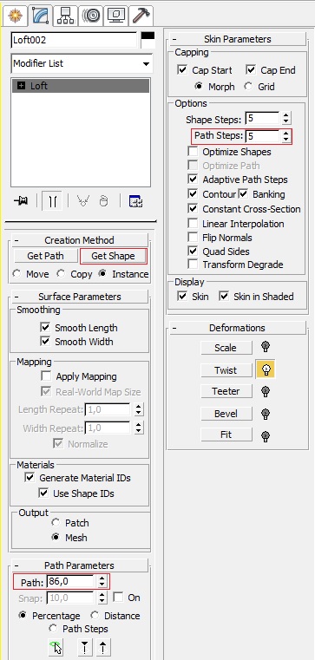The image size is (315, 660).
Task: Select the Distance radio option
Action: tap(95, 616)
